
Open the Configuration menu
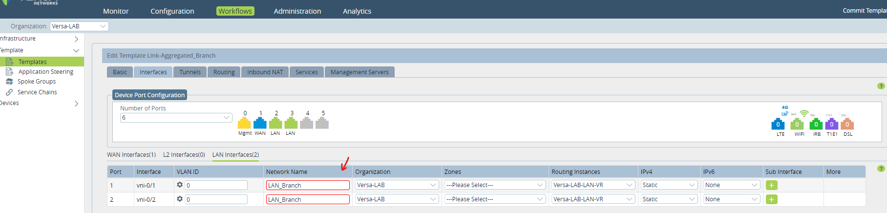click(x=172, y=11)
